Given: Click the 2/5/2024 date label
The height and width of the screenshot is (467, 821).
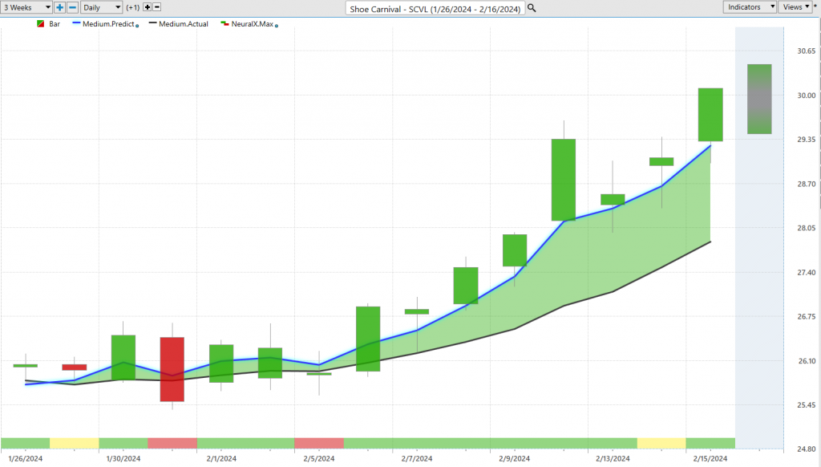Looking at the screenshot, I should coord(319,459).
